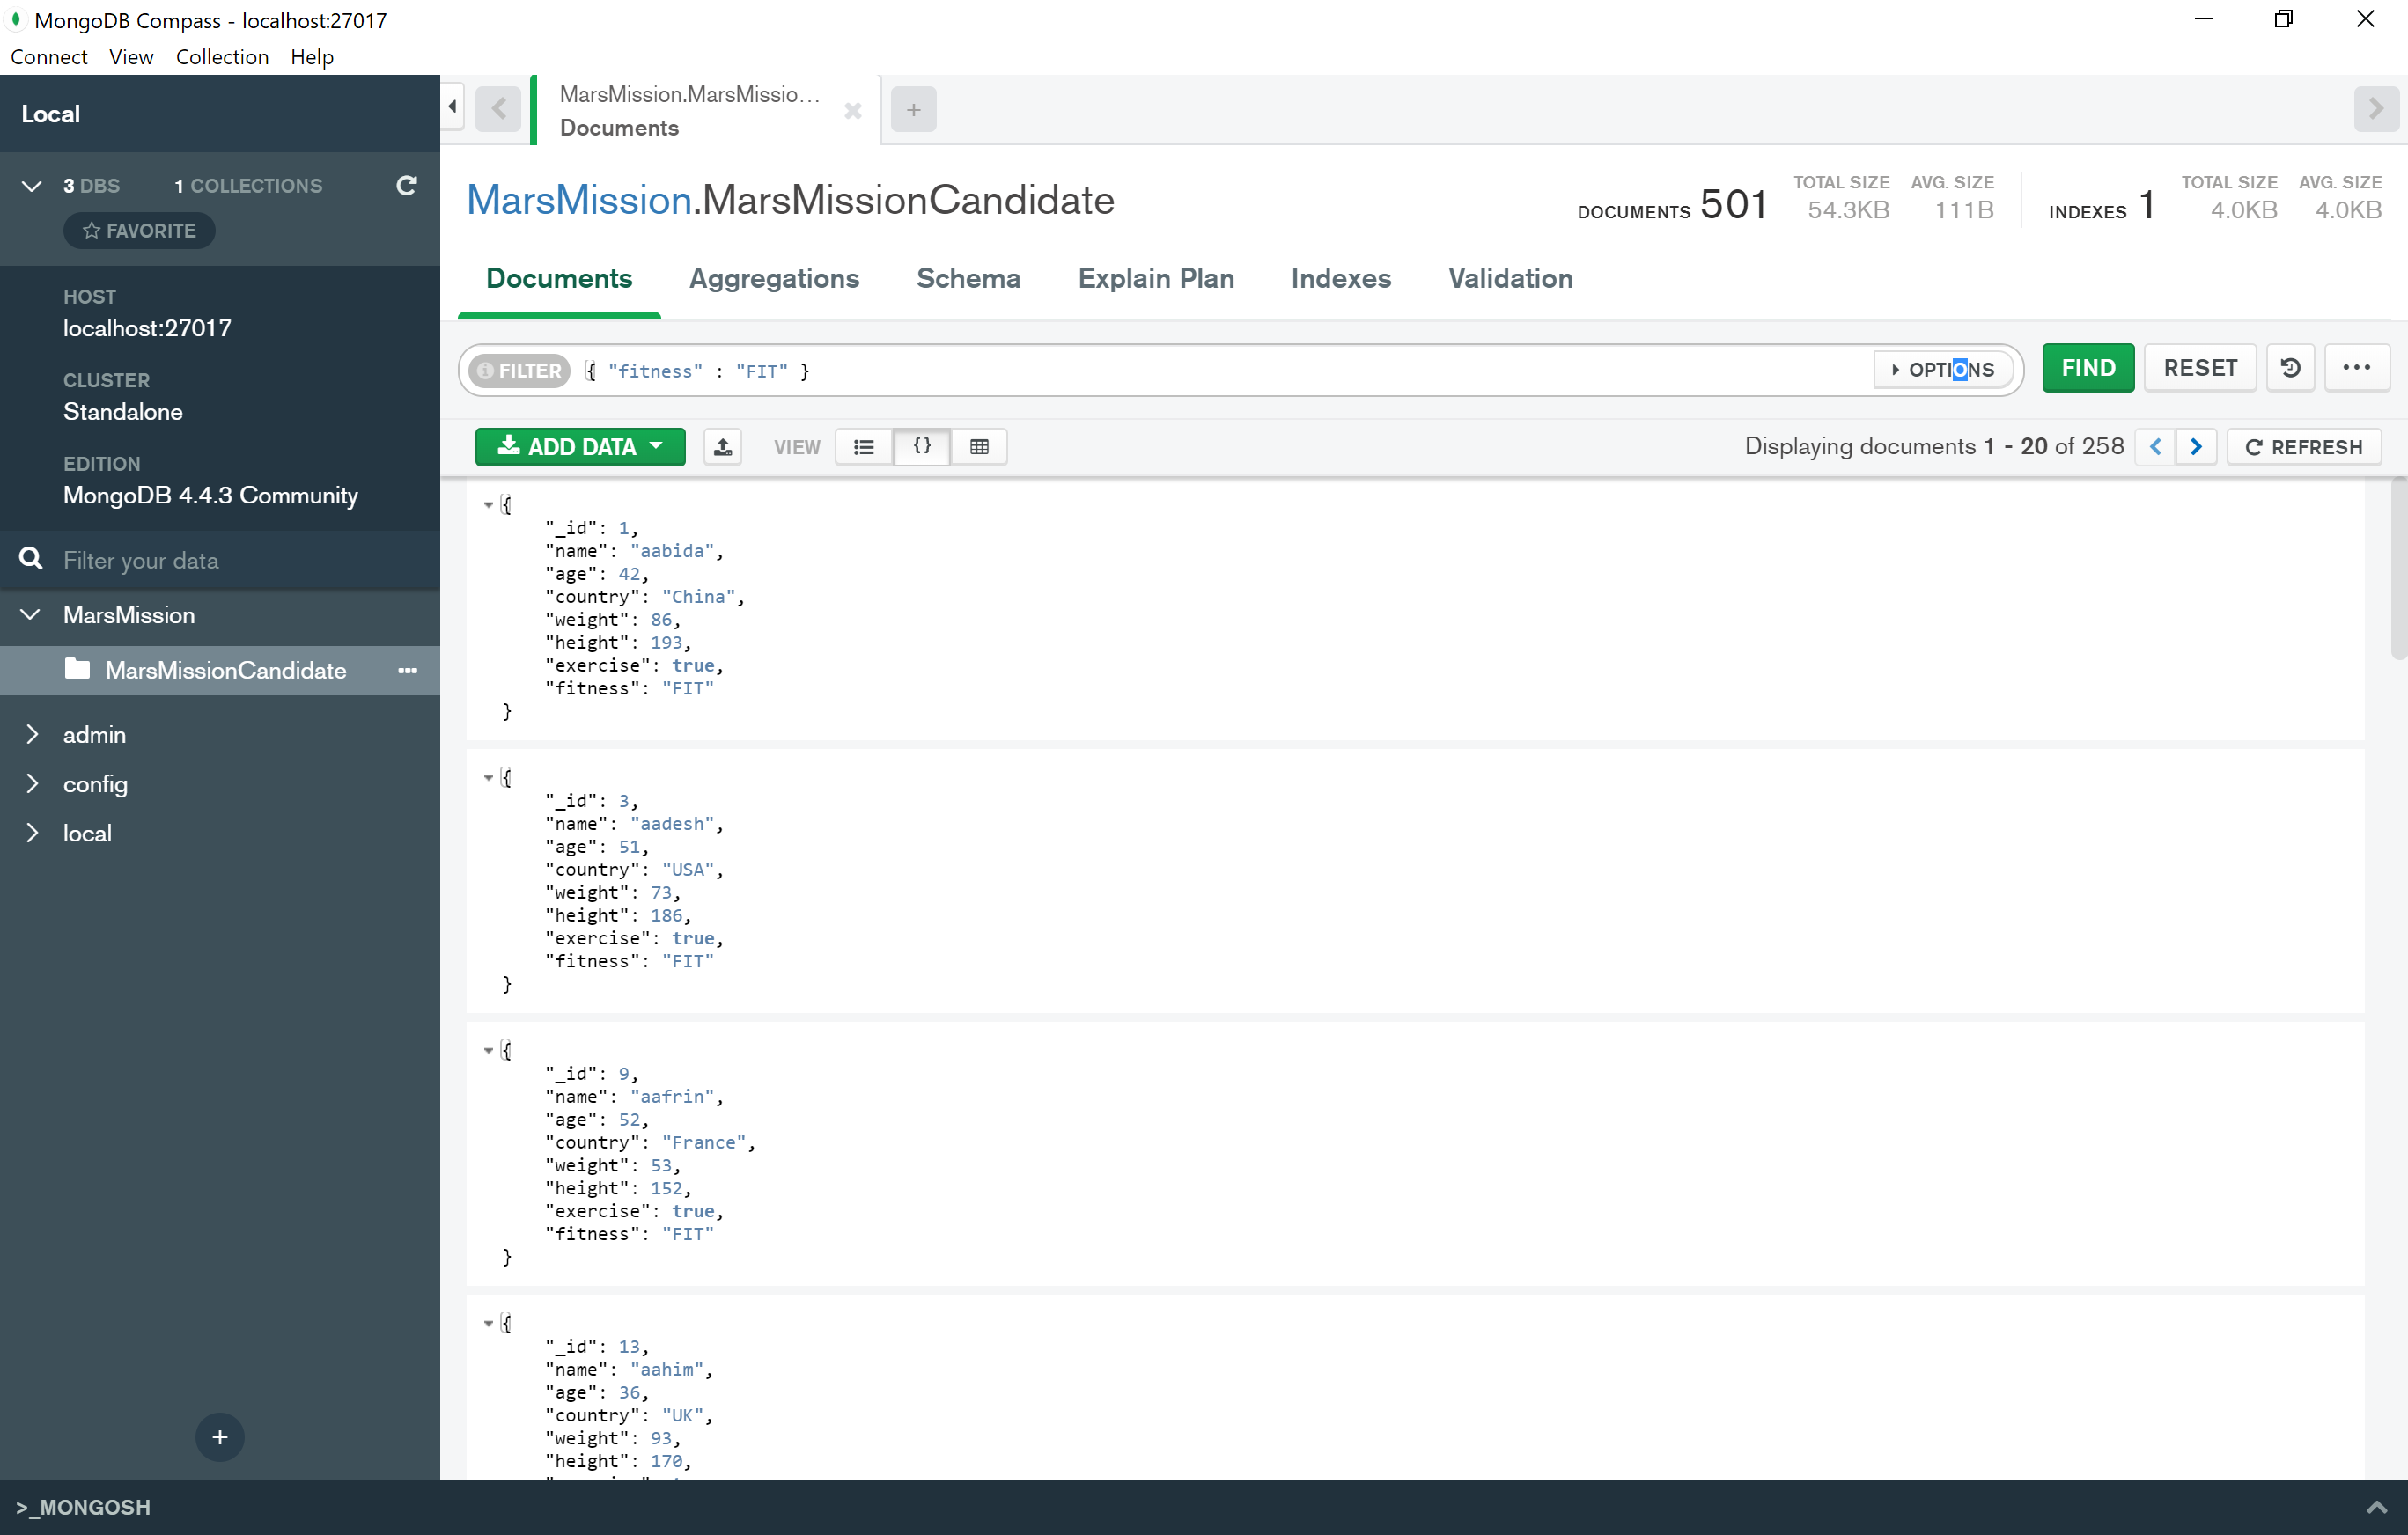Open the query history panel

(2290, 368)
